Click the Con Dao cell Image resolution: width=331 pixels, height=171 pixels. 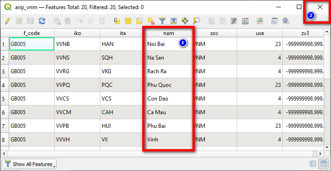point(168,99)
